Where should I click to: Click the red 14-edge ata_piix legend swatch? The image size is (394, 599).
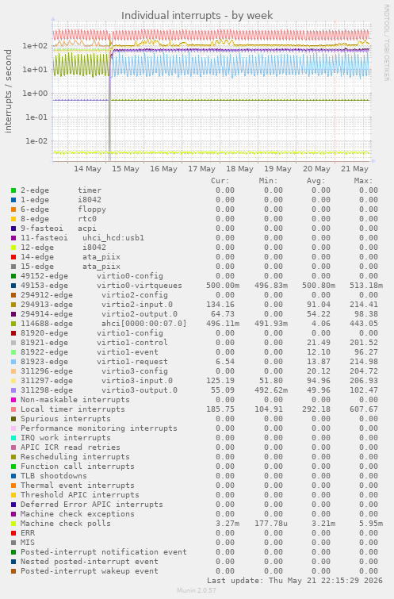(13, 257)
